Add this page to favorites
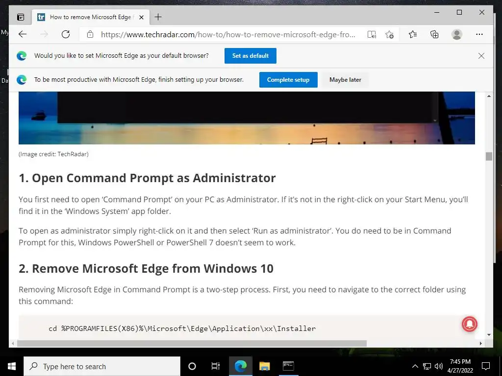 [x=389, y=35]
